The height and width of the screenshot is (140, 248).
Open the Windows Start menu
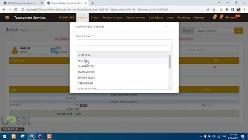pyautogui.click(x=4, y=136)
